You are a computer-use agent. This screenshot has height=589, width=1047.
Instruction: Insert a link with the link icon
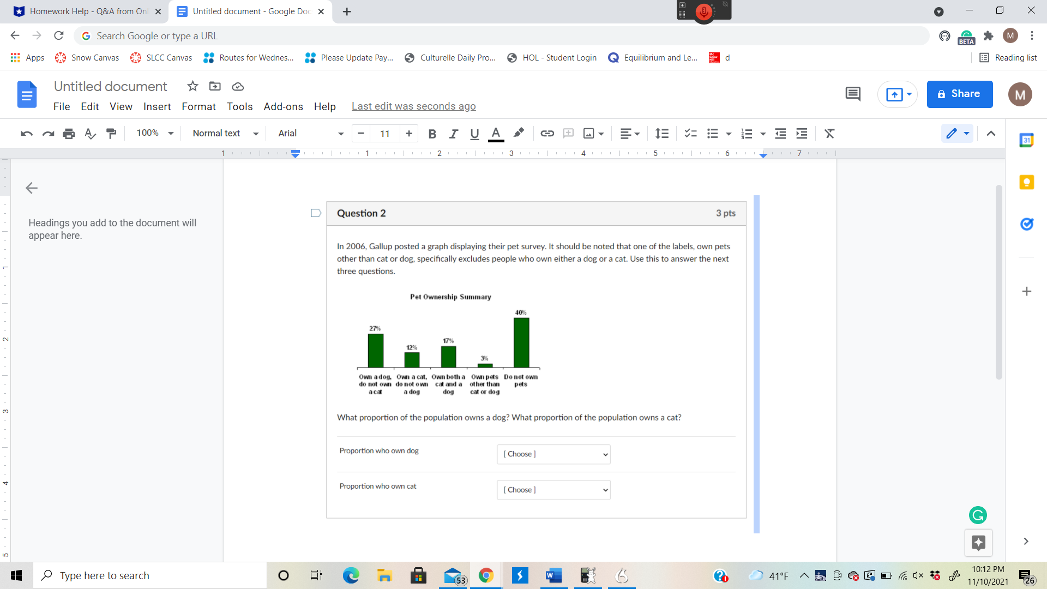(547, 133)
